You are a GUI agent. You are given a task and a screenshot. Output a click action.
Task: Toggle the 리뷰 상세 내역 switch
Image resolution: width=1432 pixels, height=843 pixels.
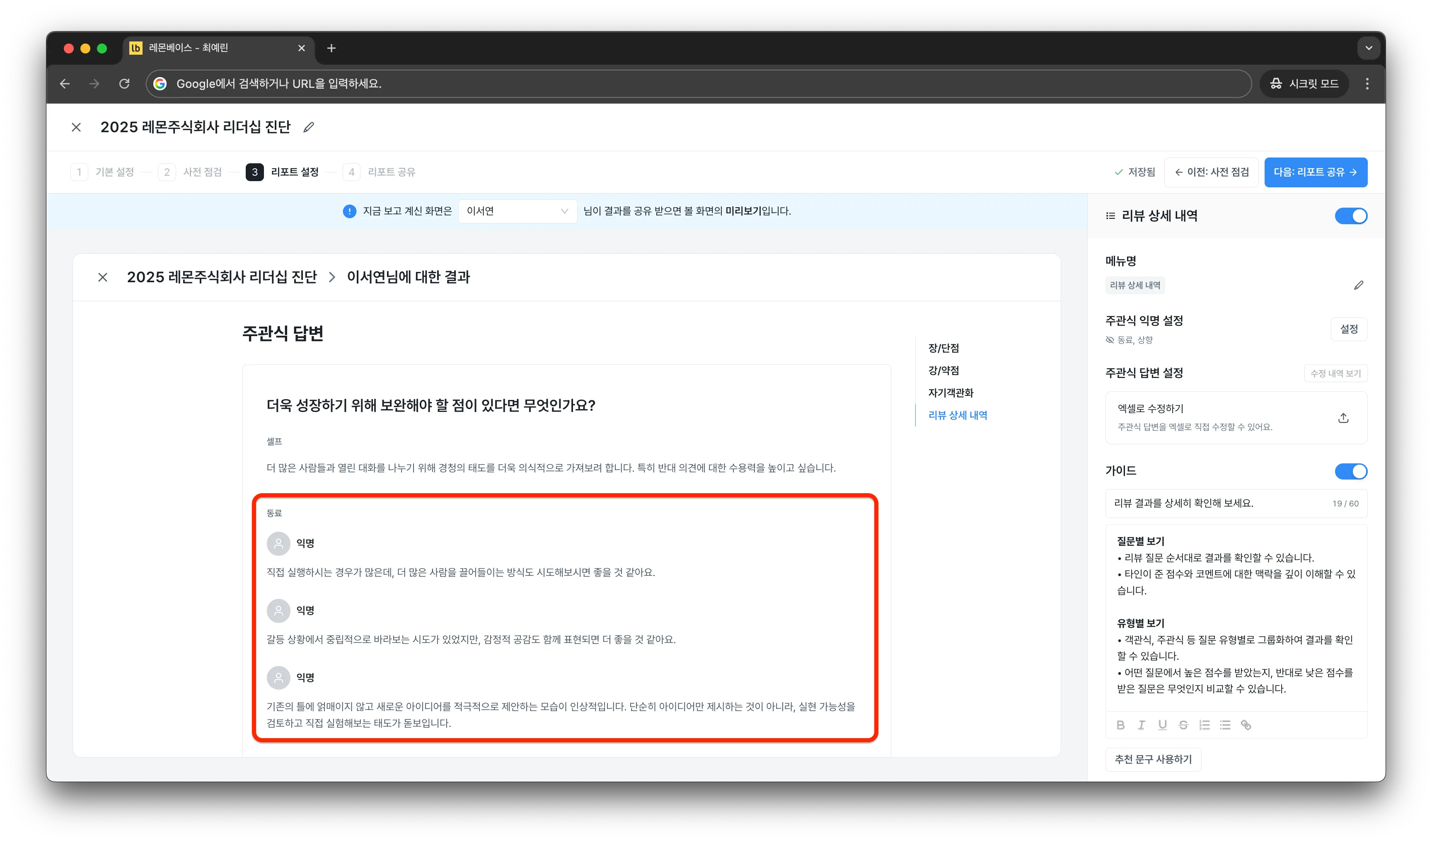(1351, 216)
